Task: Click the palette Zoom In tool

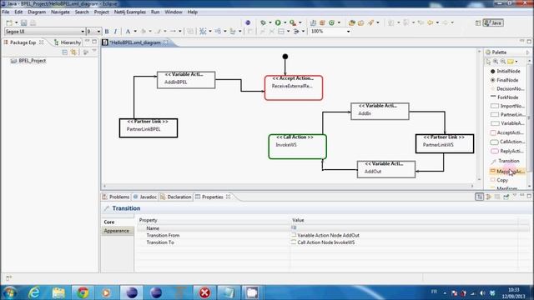Action: pos(496,62)
